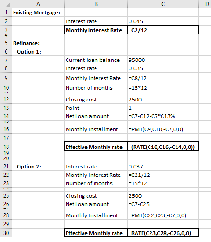This screenshot has height=242, width=211.
Task: Click the =PMT(C22,C23,-C7,0,0) cell
Action: (x=163, y=215)
